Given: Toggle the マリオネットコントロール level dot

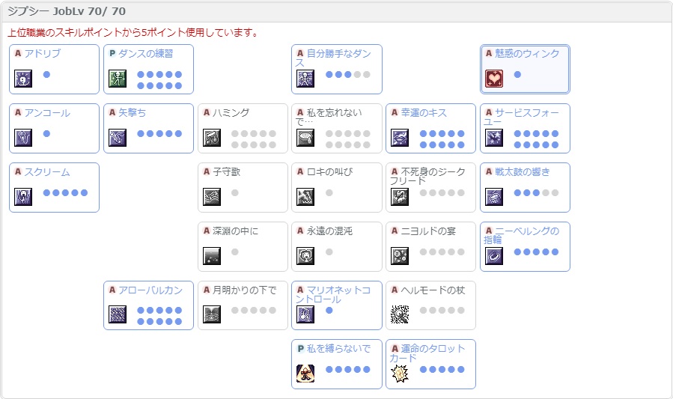Looking at the screenshot, I should [x=329, y=310].
